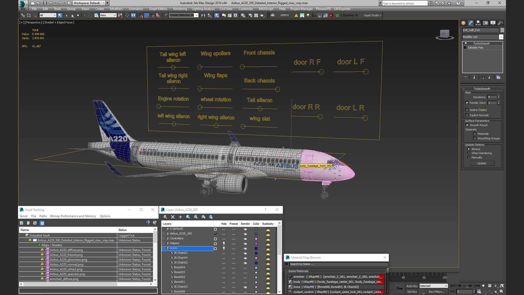Open the Utilities hammer panel tab

tap(500, 23)
